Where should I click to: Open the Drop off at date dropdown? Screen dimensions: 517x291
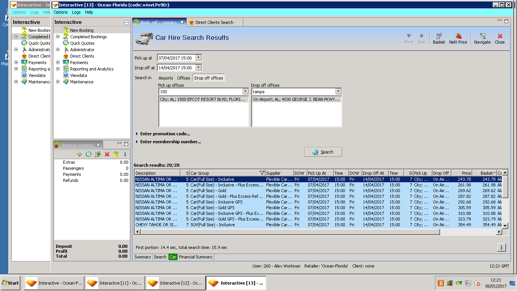[x=198, y=68]
